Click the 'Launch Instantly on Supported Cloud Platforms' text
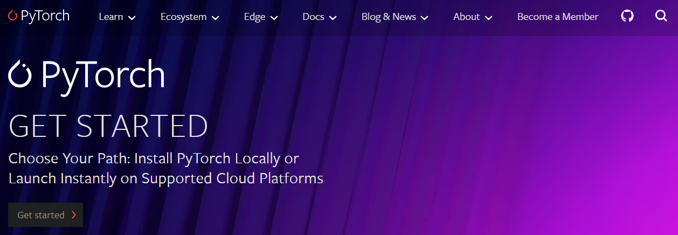 pyautogui.click(x=166, y=178)
